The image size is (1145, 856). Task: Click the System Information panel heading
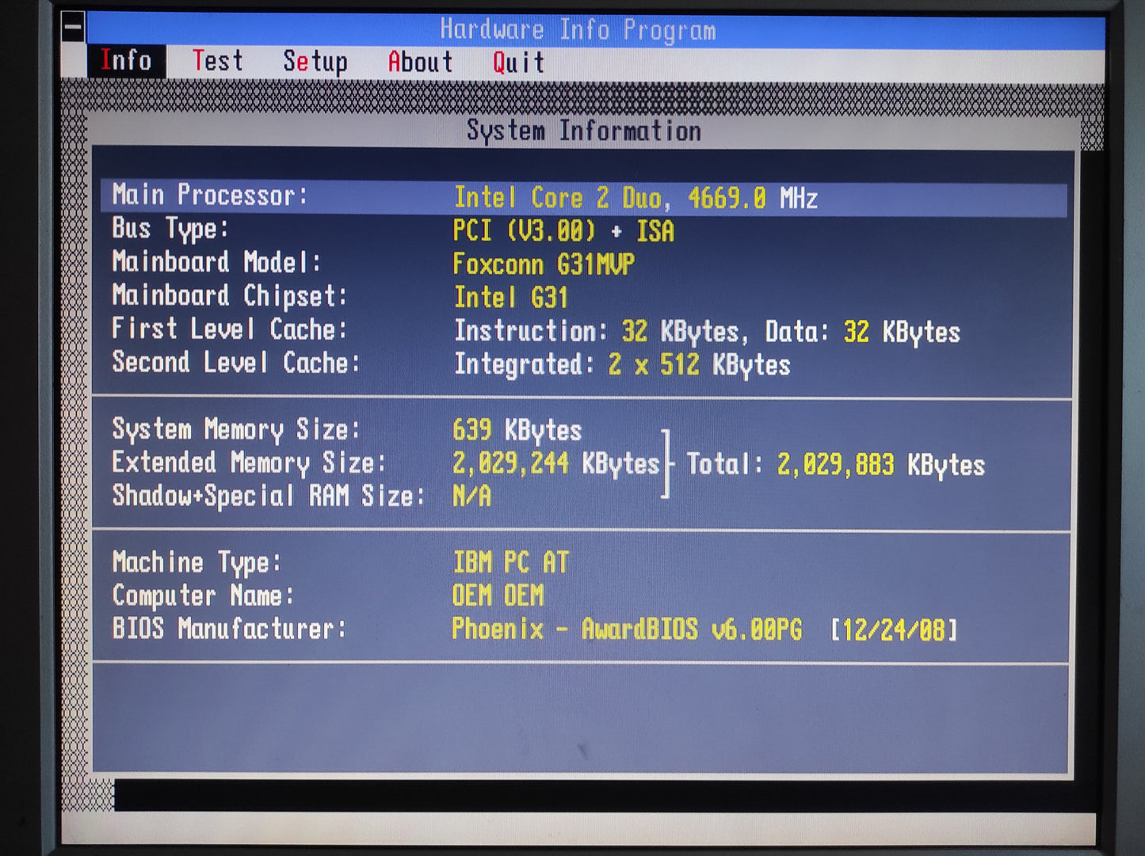[x=583, y=131]
